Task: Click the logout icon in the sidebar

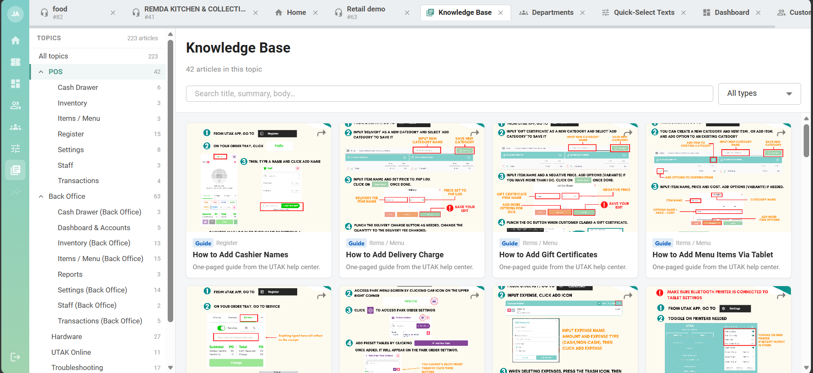Action: (x=15, y=357)
